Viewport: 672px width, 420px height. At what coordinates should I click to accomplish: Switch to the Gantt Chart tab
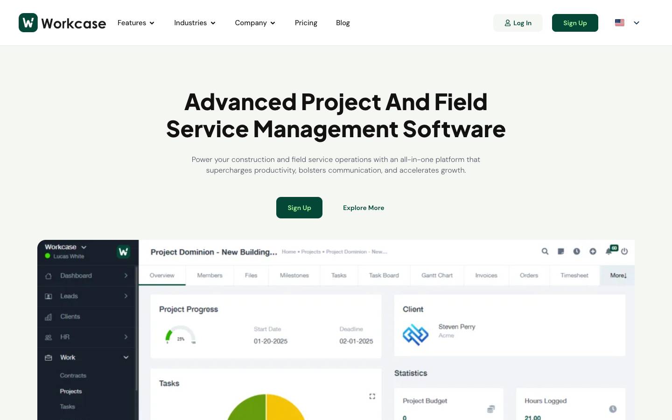coord(437,275)
